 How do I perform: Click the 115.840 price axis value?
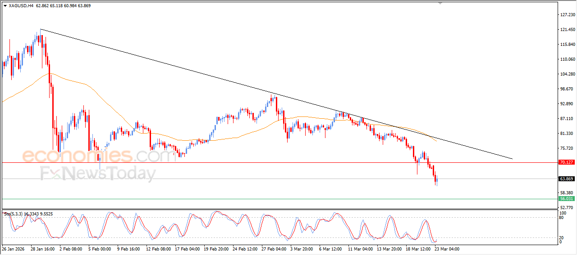point(567,45)
